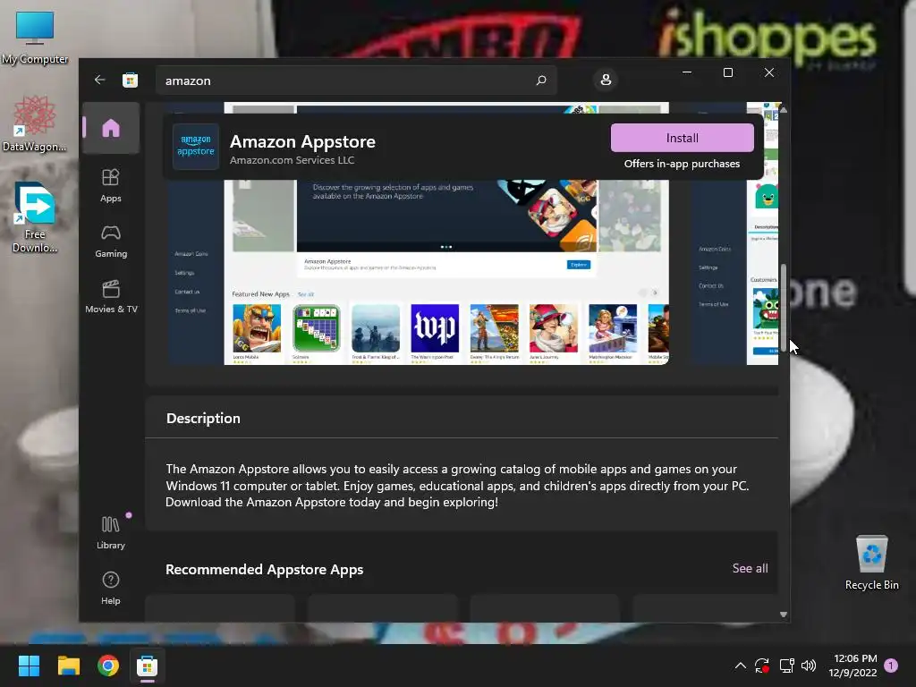Open Help in the sidebar

[111, 589]
